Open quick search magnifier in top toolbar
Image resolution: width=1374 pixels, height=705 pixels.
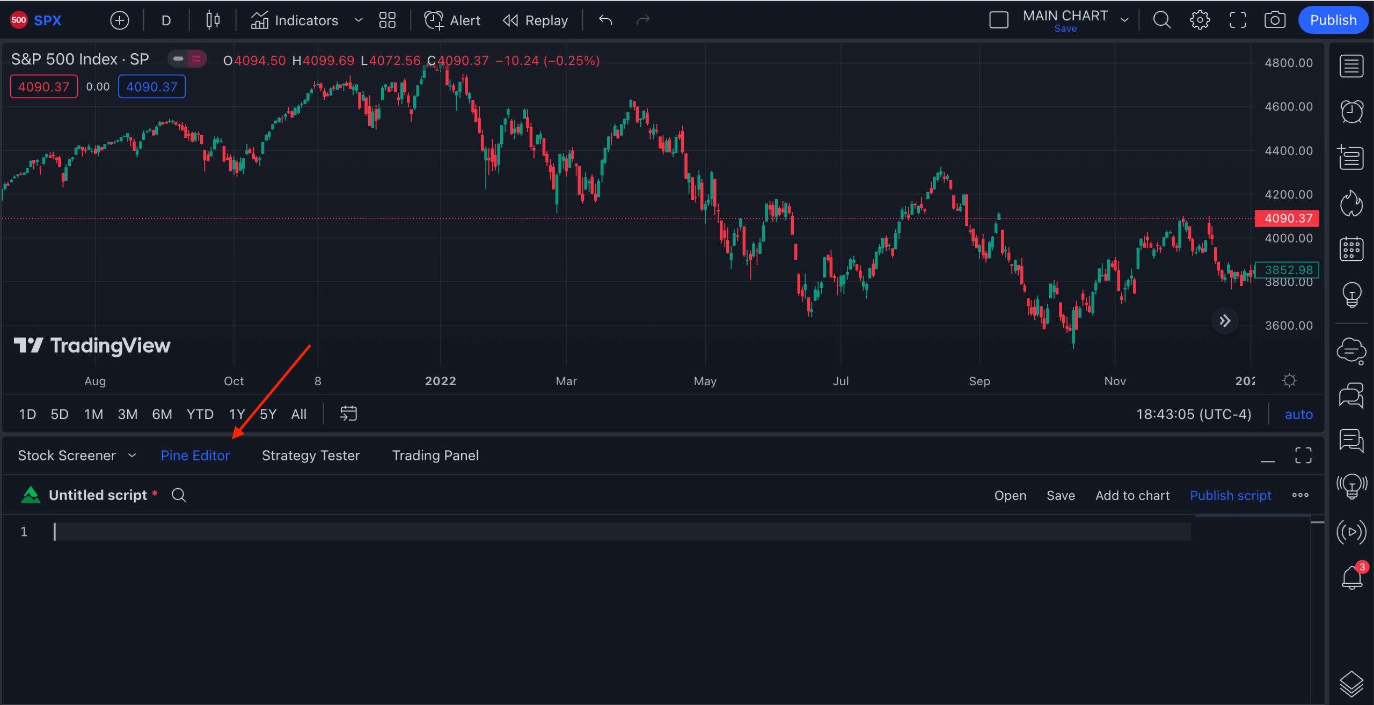[x=1162, y=20]
